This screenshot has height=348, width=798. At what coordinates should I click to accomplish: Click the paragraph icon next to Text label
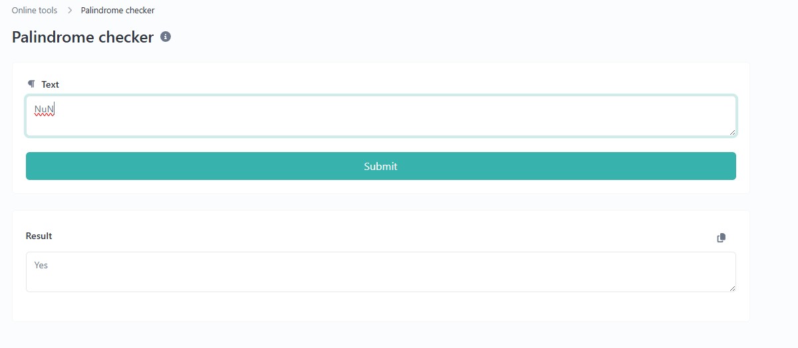click(31, 84)
